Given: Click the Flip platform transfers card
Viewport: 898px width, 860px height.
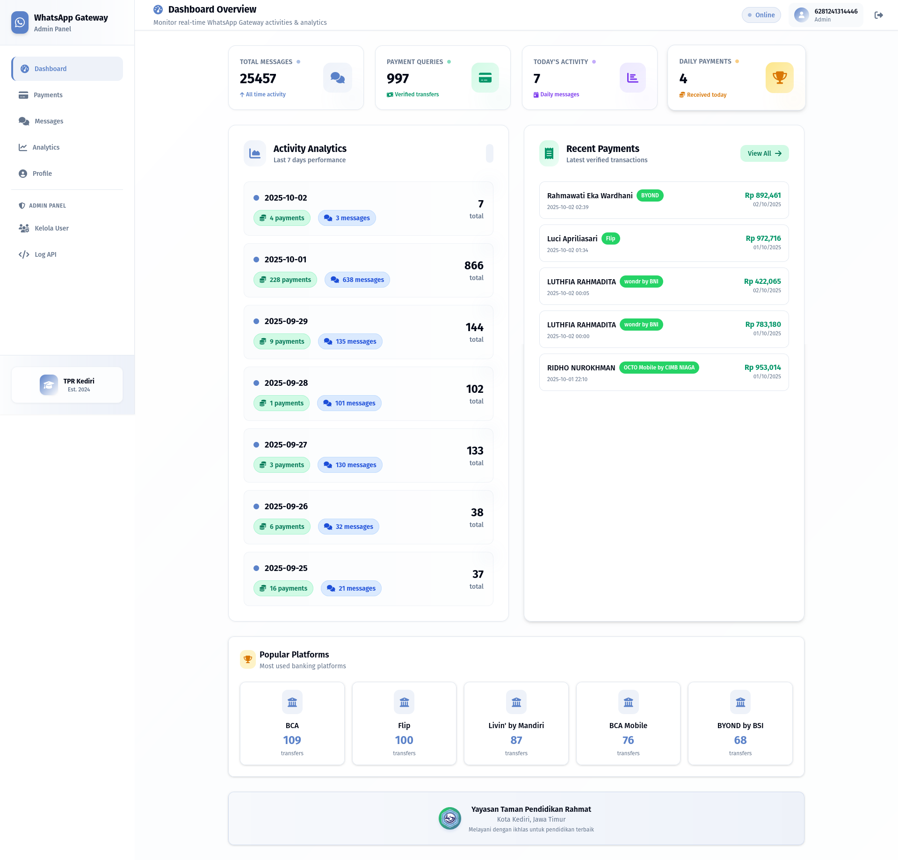Looking at the screenshot, I should 404,723.
